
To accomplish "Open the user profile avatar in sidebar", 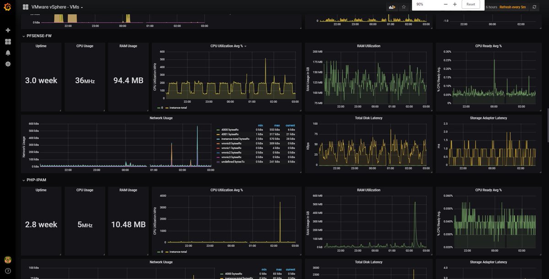I will [8, 260].
